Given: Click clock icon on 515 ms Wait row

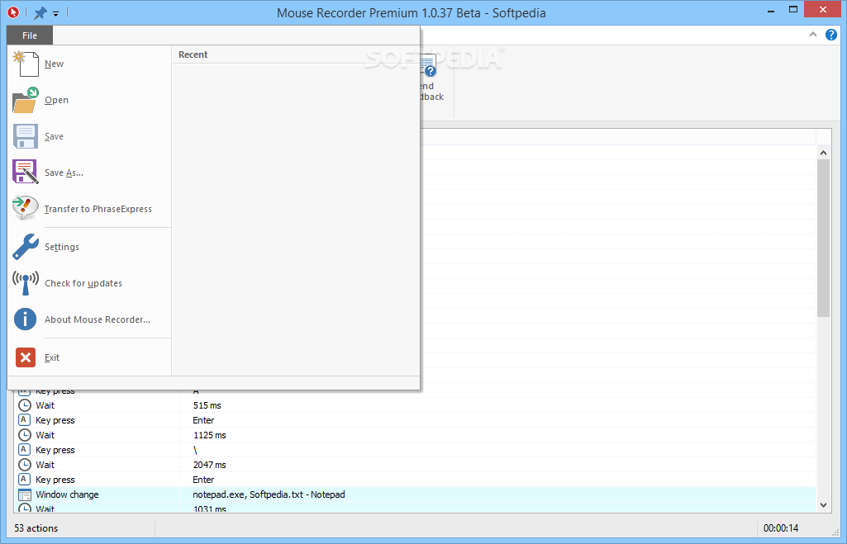Looking at the screenshot, I should (24, 405).
